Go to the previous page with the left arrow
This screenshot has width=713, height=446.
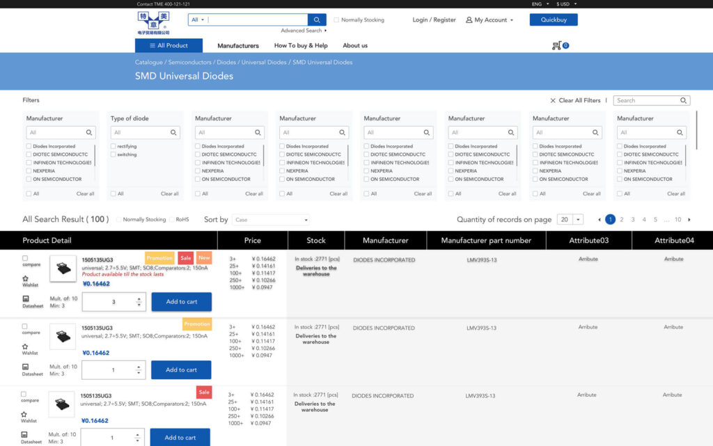pos(600,220)
